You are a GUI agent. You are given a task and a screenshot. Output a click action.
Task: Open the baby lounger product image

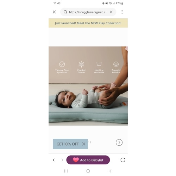(x=88, y=86)
